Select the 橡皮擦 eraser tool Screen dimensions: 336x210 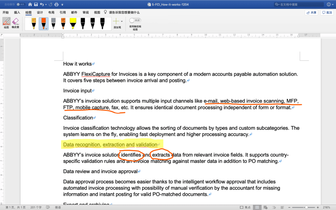[15, 23]
